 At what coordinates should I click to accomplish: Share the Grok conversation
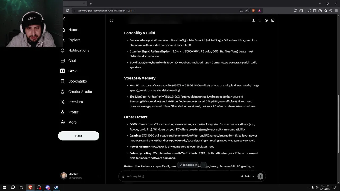(x=253, y=20)
